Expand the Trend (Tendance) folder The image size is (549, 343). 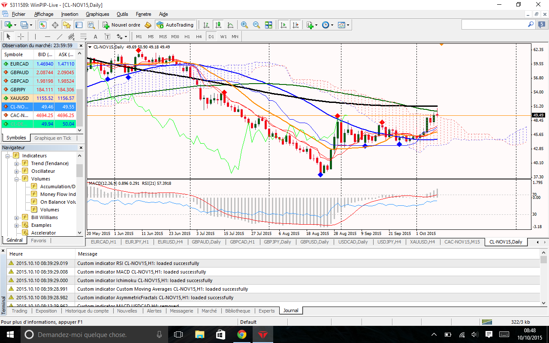pos(17,163)
